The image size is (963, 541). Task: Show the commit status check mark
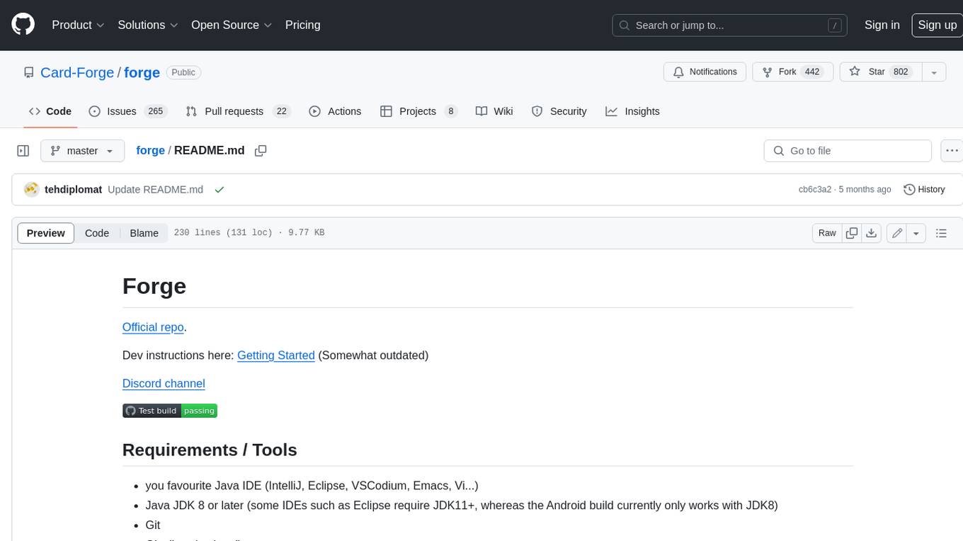(220, 190)
